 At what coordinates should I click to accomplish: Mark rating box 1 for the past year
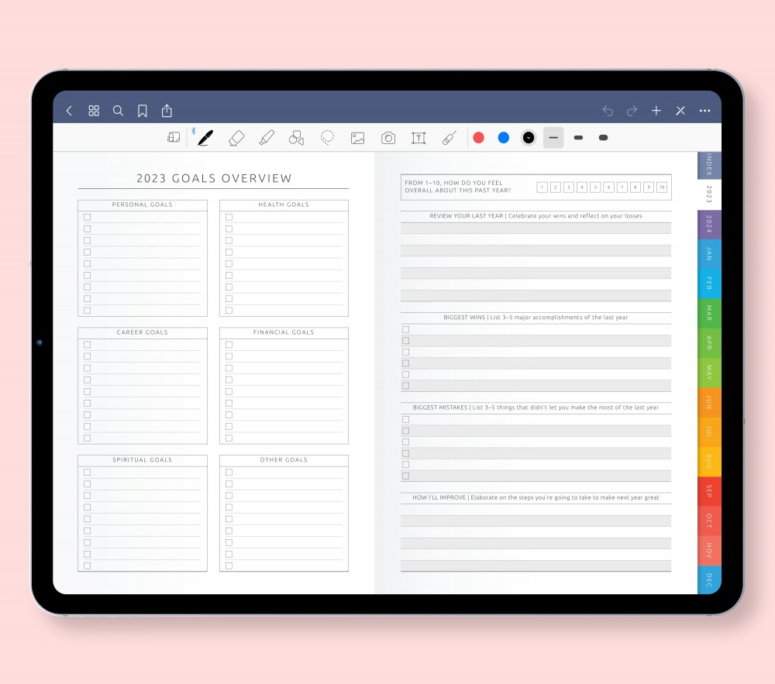click(542, 187)
